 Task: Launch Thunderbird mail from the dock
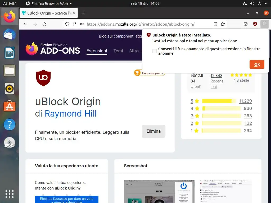[x=10, y=35]
